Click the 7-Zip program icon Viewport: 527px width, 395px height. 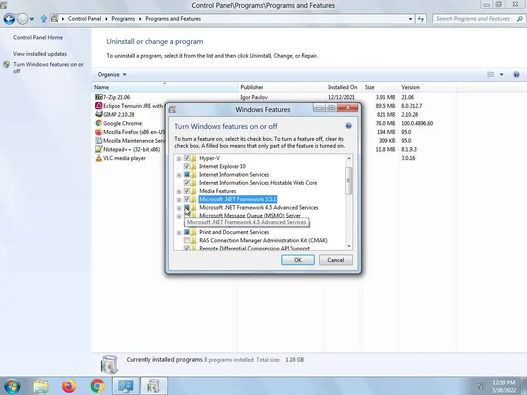click(x=98, y=97)
